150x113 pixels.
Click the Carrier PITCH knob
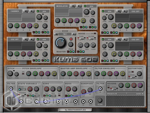point(39,17)
